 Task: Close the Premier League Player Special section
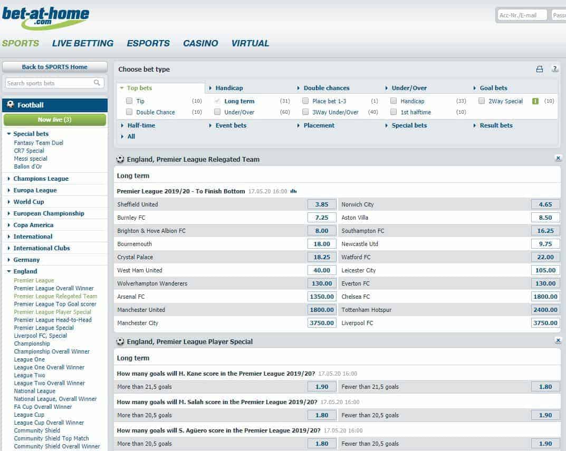tap(558, 340)
